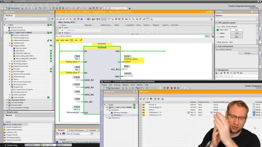Select SIM table_1 in PLCSIM tree
This screenshot has width=262, height=147.
click(118, 115)
